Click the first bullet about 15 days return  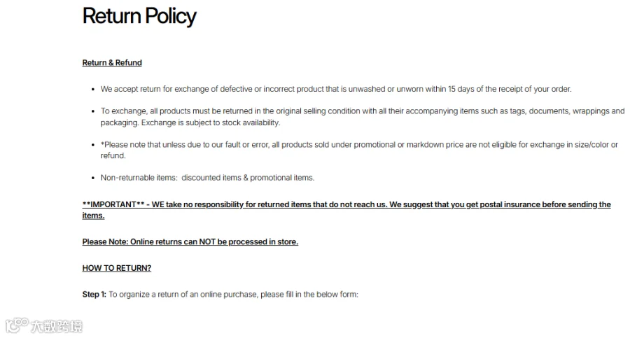336,89
